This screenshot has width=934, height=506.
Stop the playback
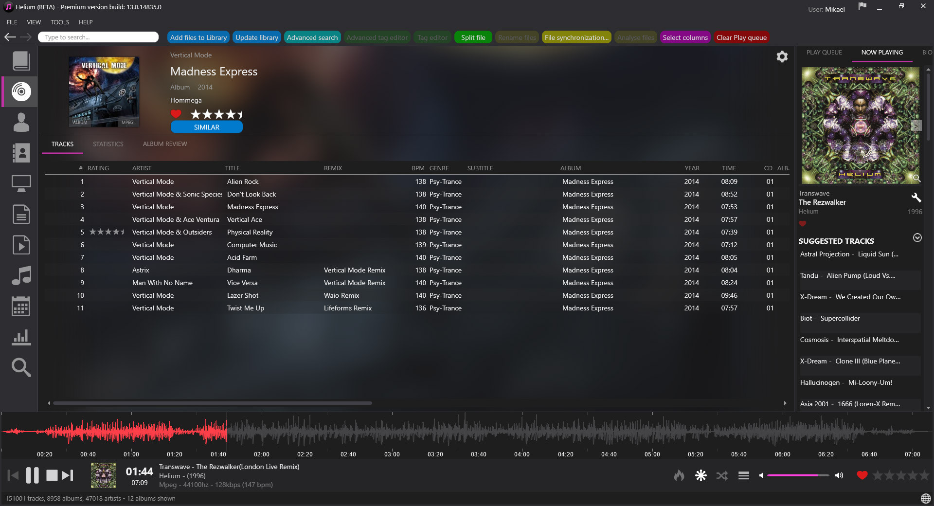52,475
